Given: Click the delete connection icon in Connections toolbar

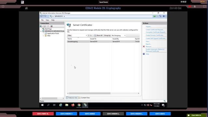Looking at the screenshot, I should click(52, 26).
